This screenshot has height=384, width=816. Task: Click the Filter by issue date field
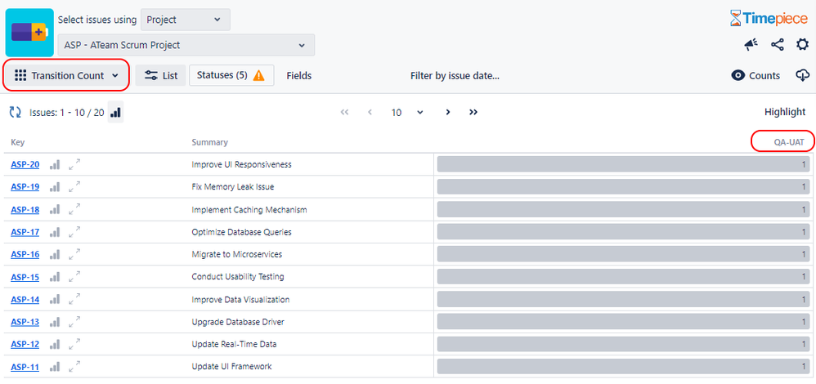(455, 76)
